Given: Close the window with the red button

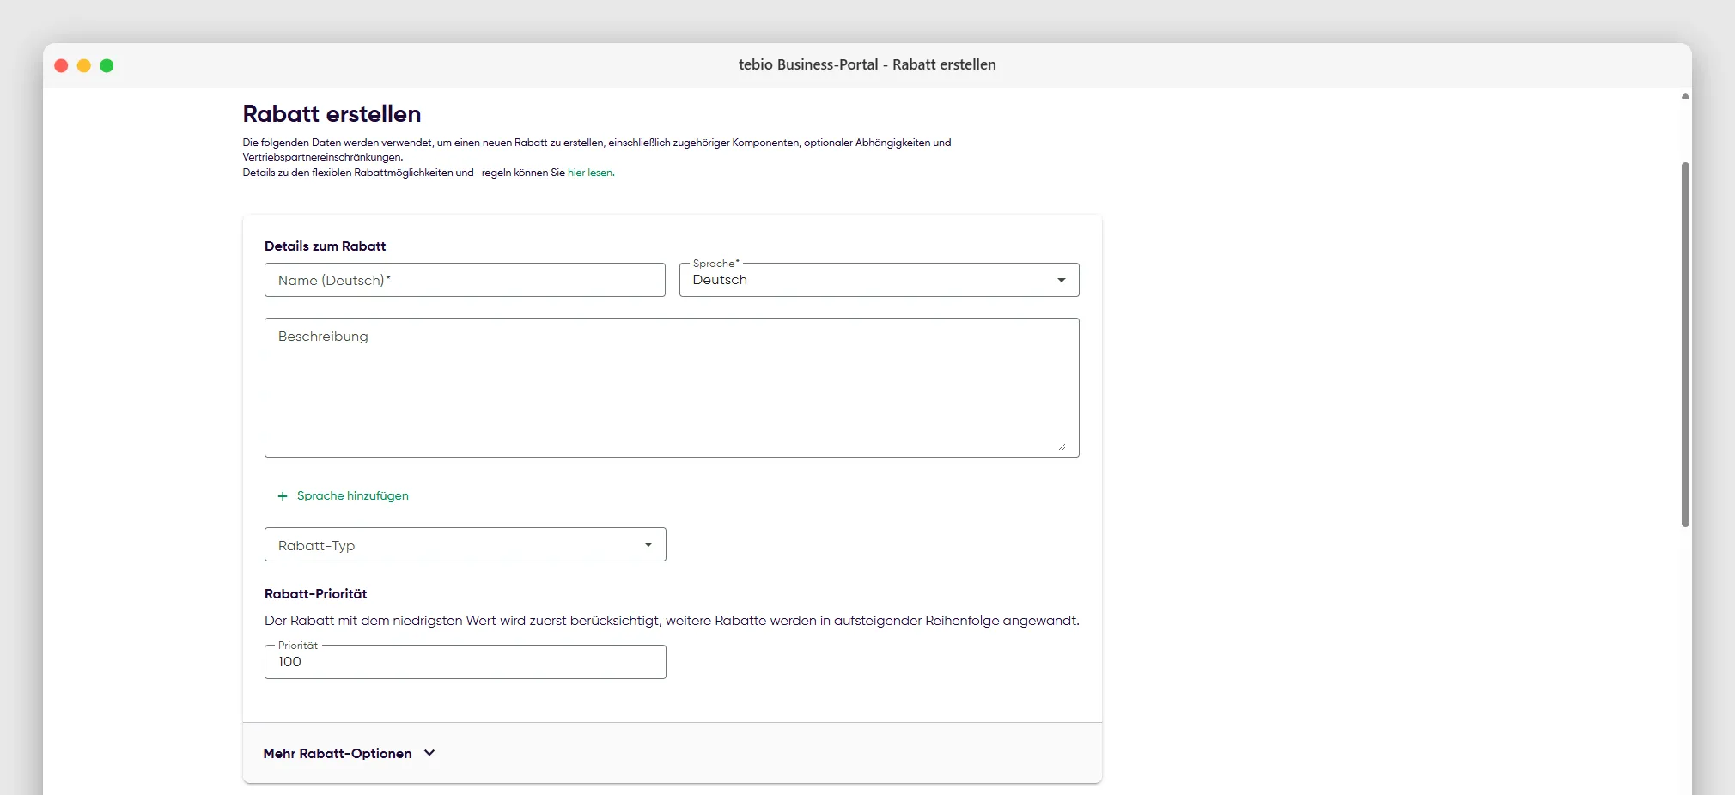Looking at the screenshot, I should coord(61,65).
